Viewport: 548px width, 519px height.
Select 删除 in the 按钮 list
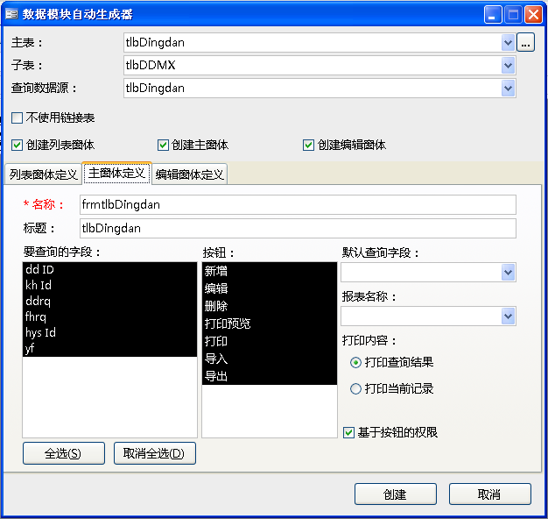(x=270, y=306)
